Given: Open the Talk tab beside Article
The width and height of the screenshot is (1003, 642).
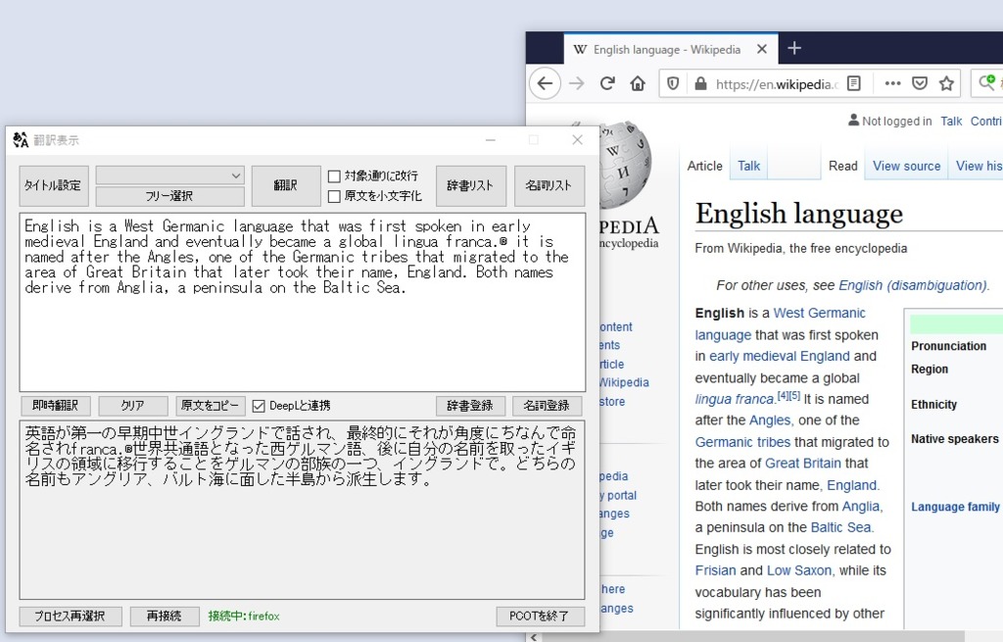Looking at the screenshot, I should 749,166.
